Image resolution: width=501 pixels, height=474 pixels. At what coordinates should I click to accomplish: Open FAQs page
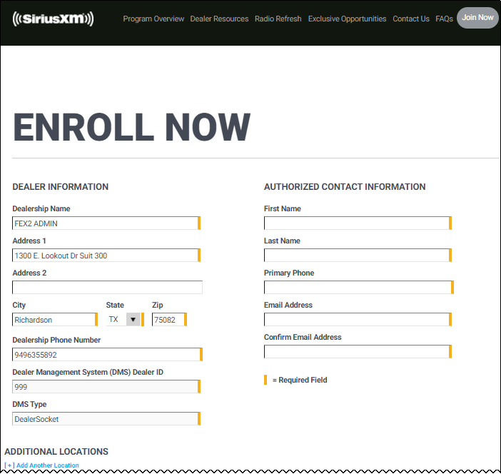pos(444,19)
